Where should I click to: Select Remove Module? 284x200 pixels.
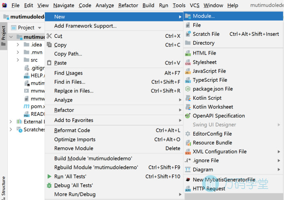tap(114, 148)
